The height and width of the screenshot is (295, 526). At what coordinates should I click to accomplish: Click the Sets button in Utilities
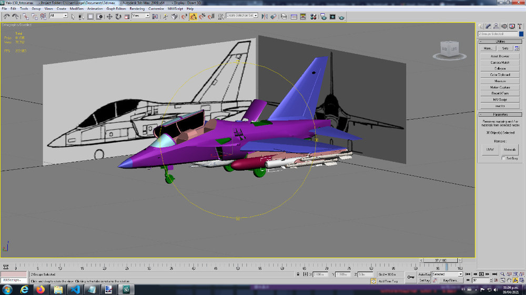[505, 48]
